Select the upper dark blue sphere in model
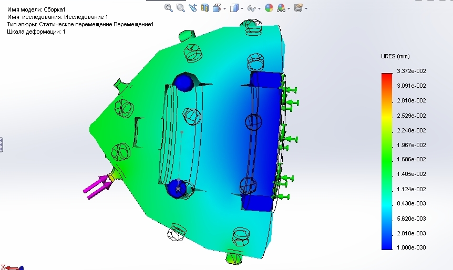The height and width of the screenshot is (270, 453). click(x=184, y=82)
